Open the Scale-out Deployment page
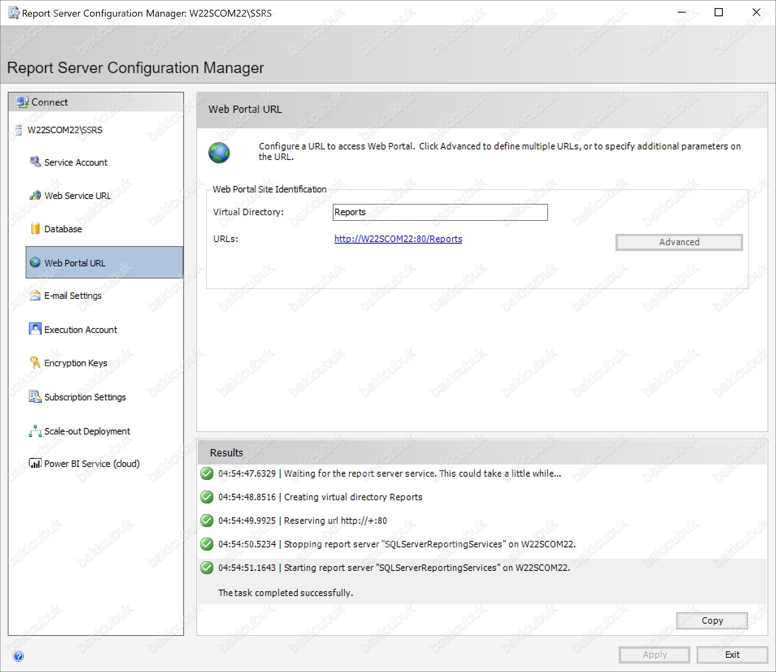This screenshot has height=672, width=776. click(x=87, y=431)
